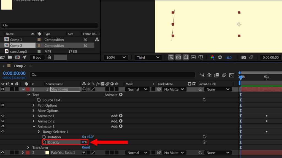The width and height of the screenshot is (282, 158).
Task: Click the Show Snapshot icon
Action: (x=251, y=57)
